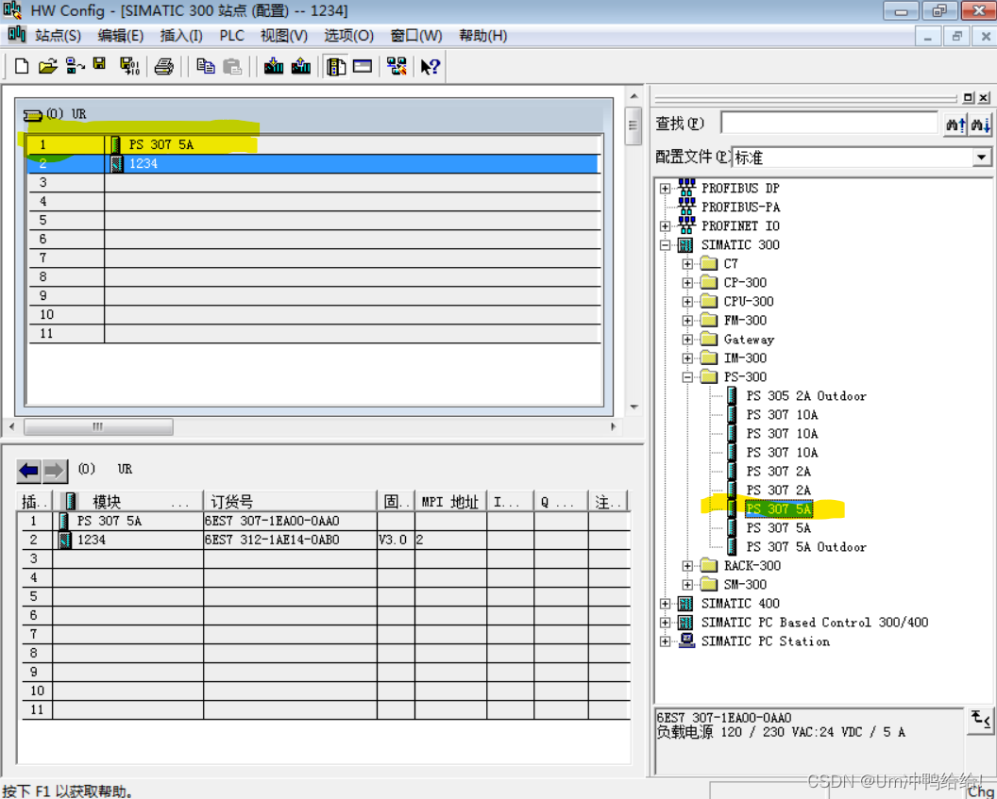Collapse the PS-300 folder
997x799 pixels.
point(687,377)
